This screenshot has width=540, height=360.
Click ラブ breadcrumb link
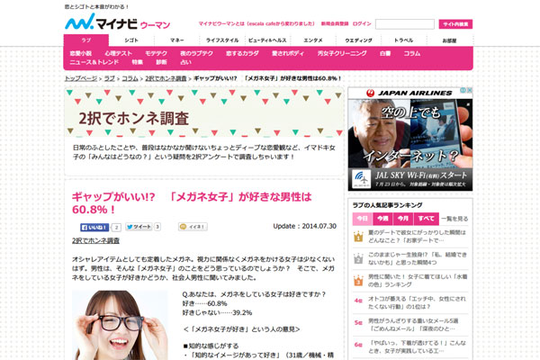click(110, 78)
